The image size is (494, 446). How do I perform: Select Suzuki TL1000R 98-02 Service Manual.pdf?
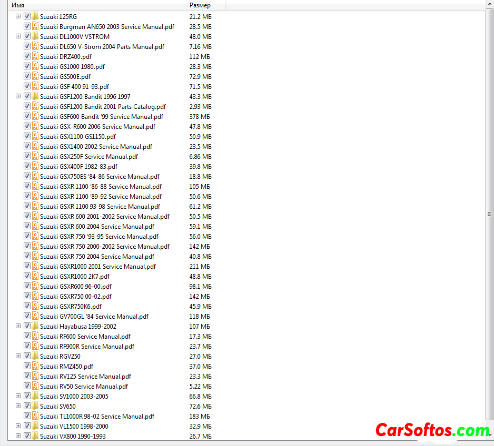[x=97, y=417]
